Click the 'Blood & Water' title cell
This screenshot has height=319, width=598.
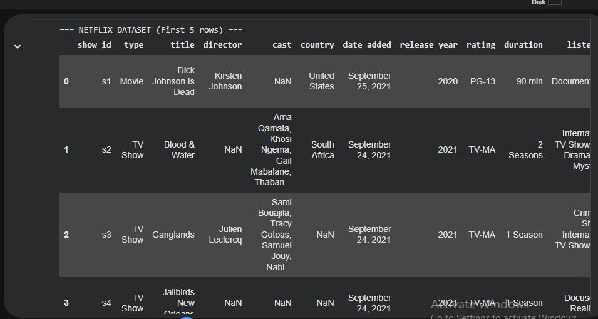click(x=179, y=149)
